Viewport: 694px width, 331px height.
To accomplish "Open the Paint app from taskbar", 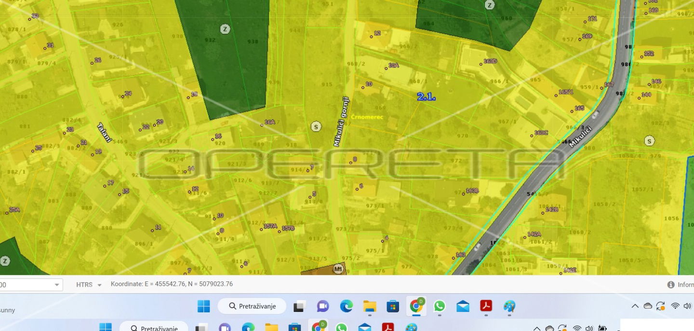I will tap(509, 306).
